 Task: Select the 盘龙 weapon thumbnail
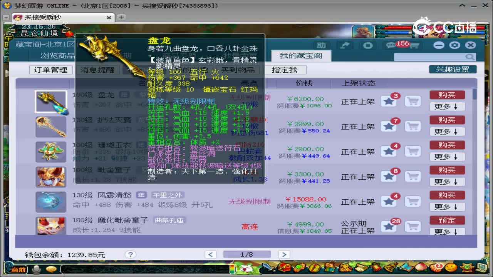[x=51, y=102]
